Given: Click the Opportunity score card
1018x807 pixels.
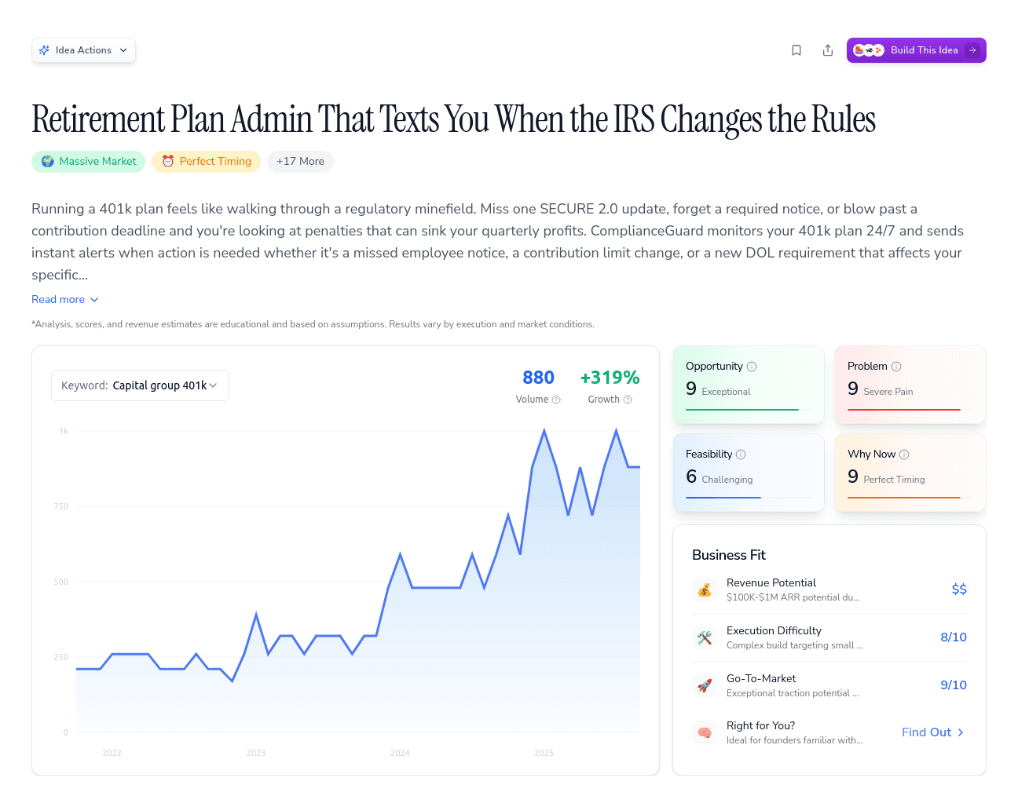Looking at the screenshot, I should 749,385.
